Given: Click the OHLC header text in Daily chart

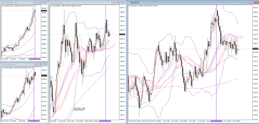Looking at the screenshot, I should [x=66, y=6].
